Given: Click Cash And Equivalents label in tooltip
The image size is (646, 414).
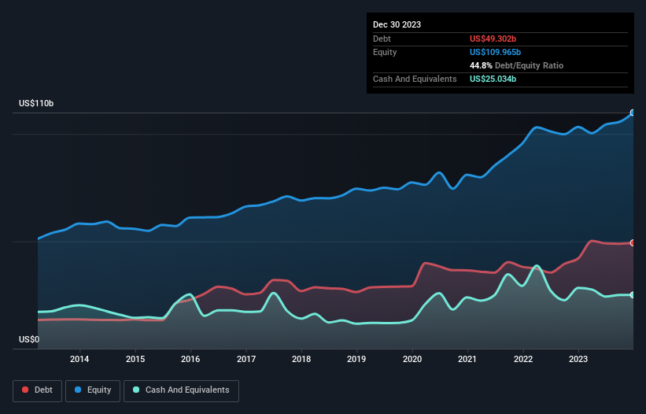Looking at the screenshot, I should coord(415,79).
